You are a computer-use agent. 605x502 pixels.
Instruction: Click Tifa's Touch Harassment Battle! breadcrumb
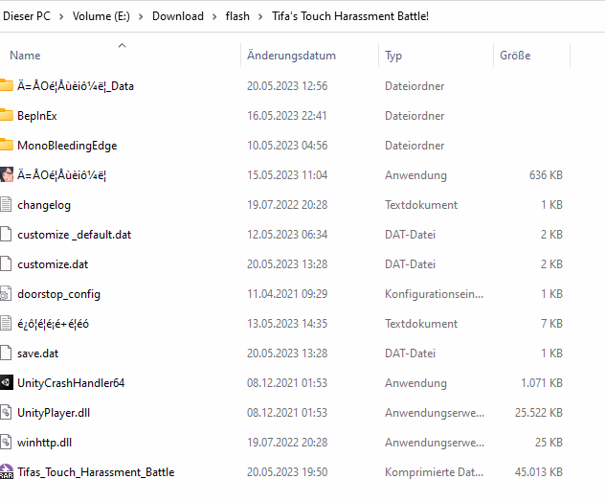tap(350, 16)
